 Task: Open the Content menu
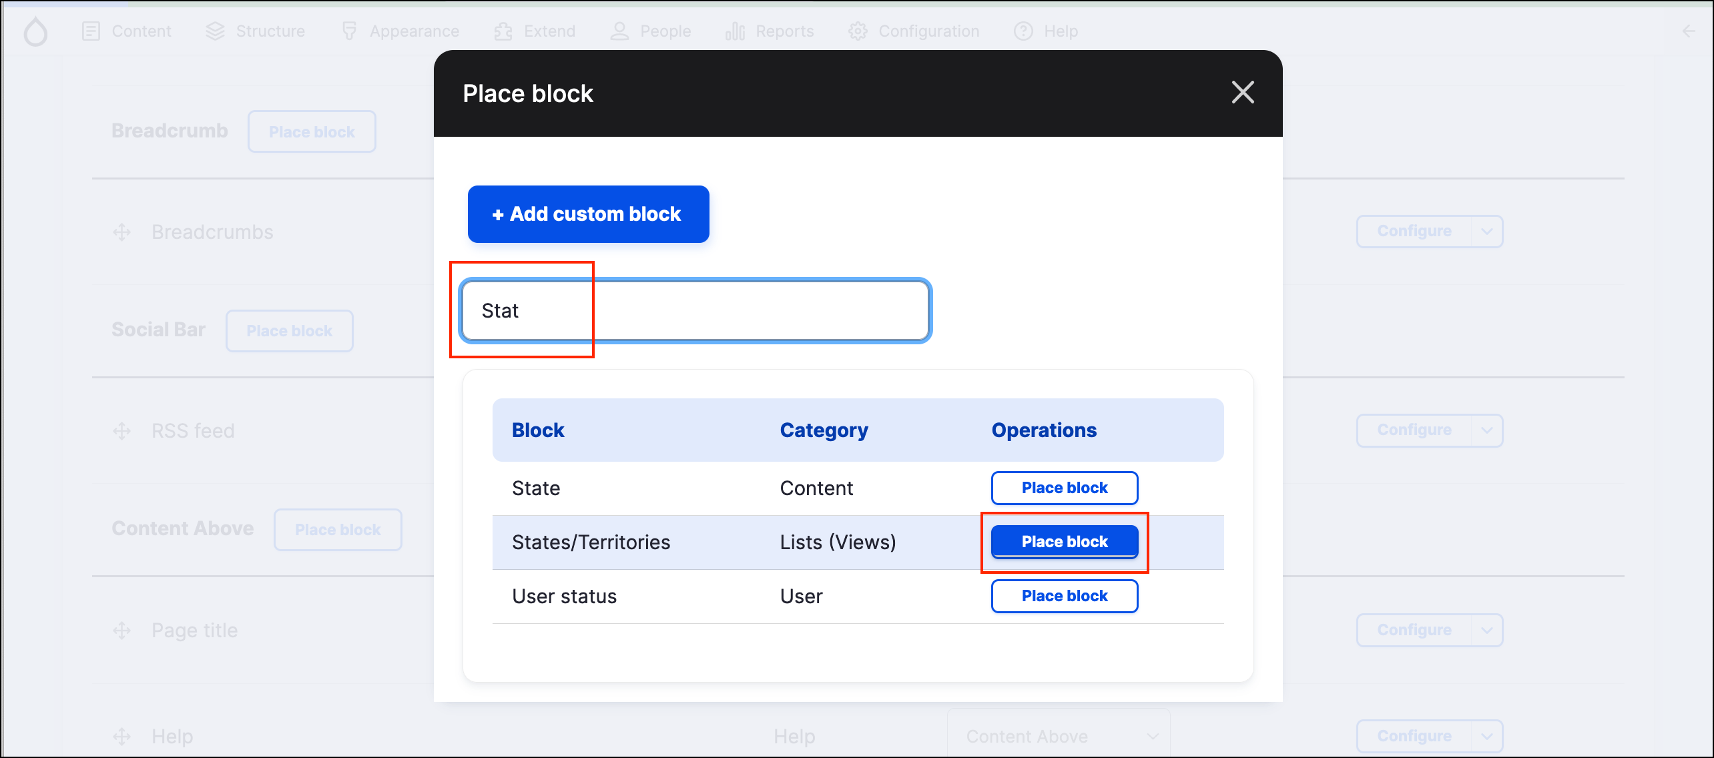click(x=127, y=31)
